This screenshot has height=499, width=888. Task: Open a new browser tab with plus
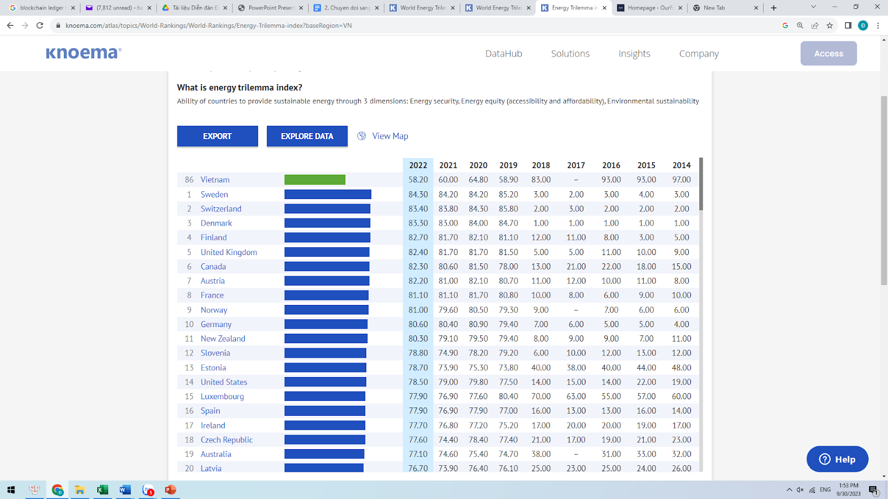click(774, 8)
